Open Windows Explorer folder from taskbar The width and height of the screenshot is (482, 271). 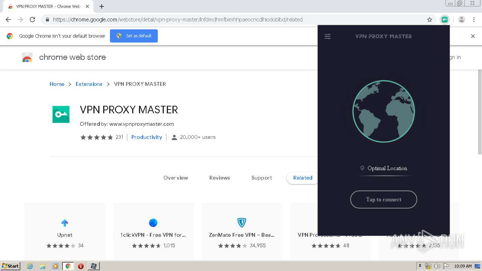tap(43, 266)
